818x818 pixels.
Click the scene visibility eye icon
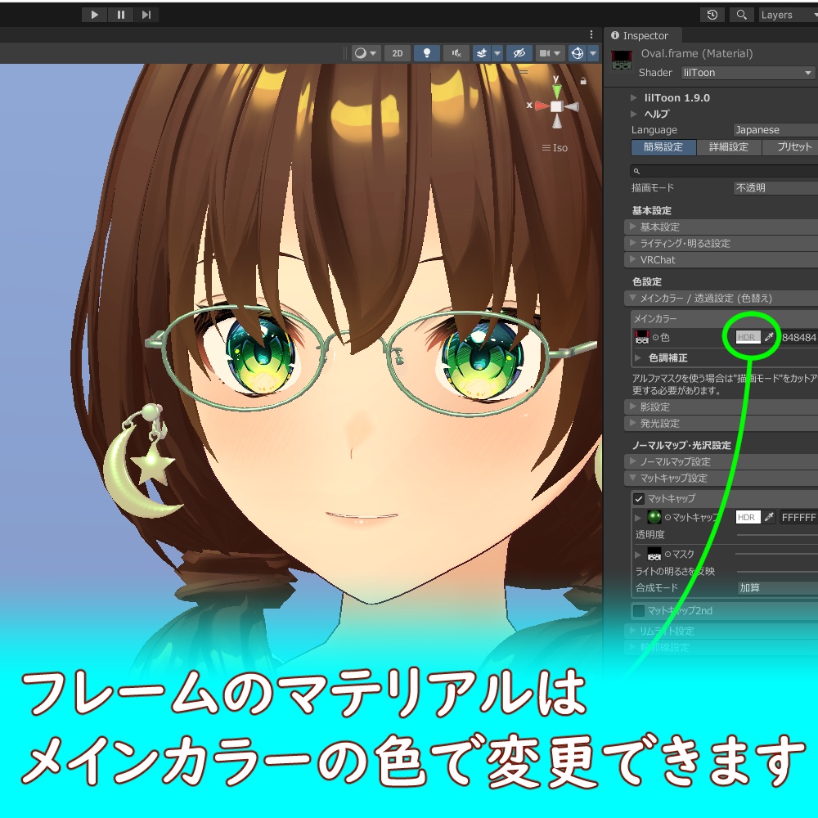(518, 52)
